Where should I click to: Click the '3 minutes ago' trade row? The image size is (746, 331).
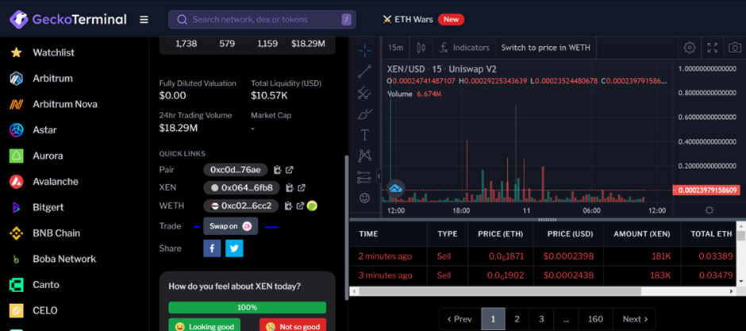pos(544,275)
